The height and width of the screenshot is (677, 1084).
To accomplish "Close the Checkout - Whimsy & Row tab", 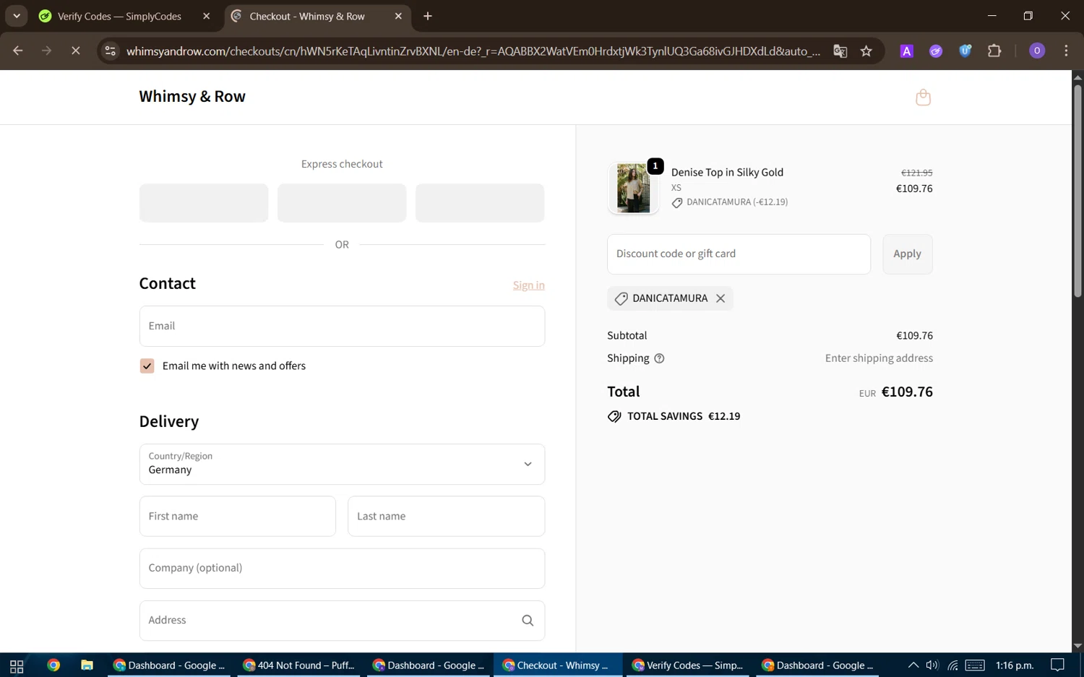I will click(398, 16).
